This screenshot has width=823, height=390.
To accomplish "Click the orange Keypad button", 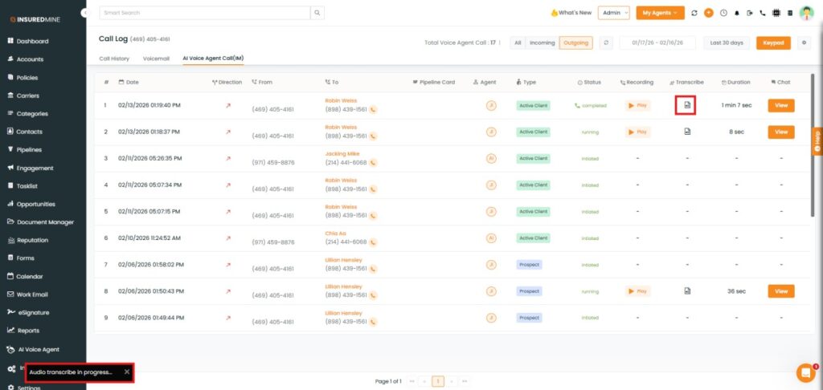I will [773, 43].
